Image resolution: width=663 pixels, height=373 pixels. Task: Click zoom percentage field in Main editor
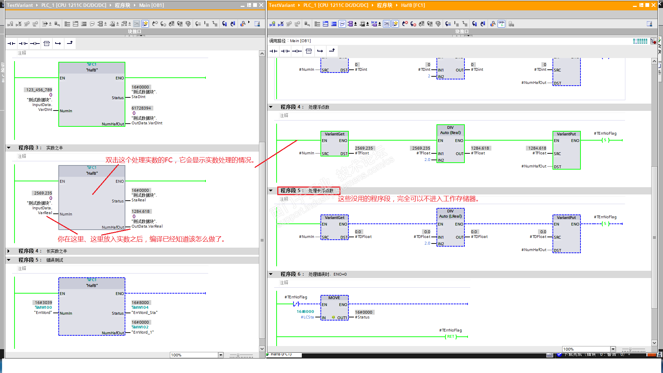coord(193,355)
